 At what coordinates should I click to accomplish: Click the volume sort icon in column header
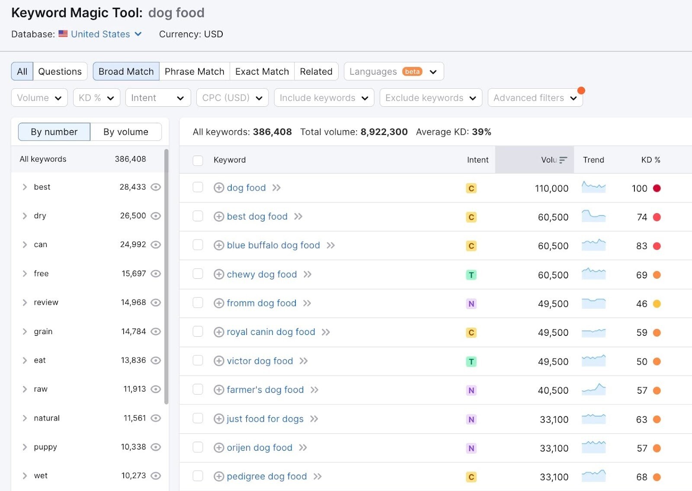(563, 160)
